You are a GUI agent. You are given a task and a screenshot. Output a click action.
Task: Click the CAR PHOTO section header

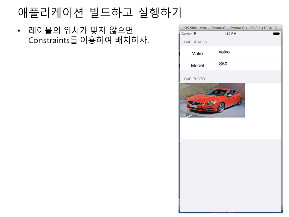tap(194, 79)
